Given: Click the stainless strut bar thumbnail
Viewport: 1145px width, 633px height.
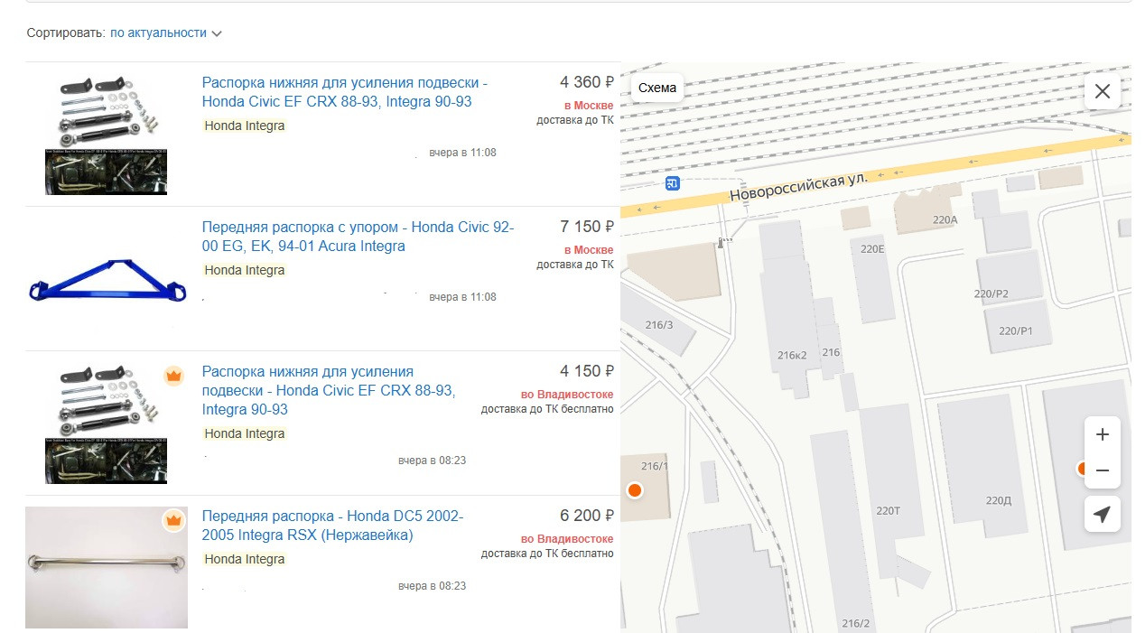Looking at the screenshot, I should pos(107,567).
